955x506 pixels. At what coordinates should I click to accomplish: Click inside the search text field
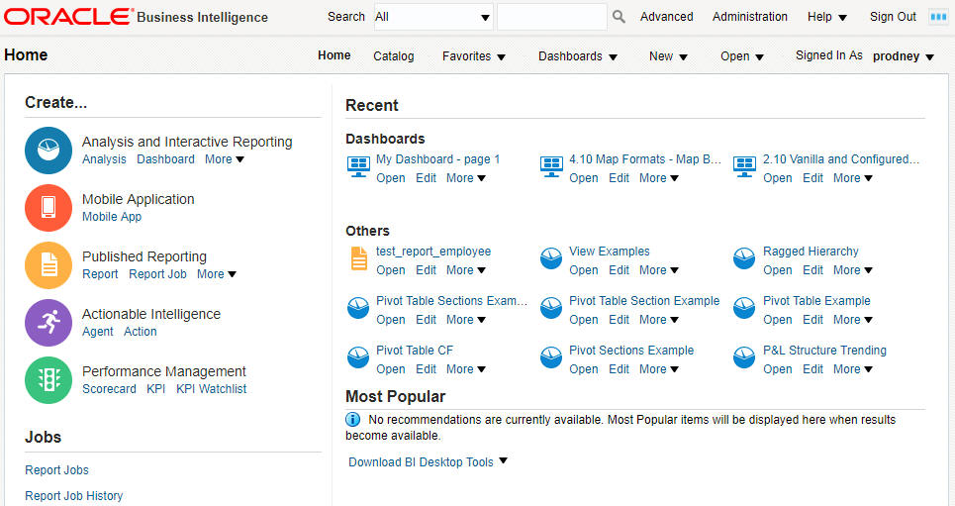click(552, 17)
